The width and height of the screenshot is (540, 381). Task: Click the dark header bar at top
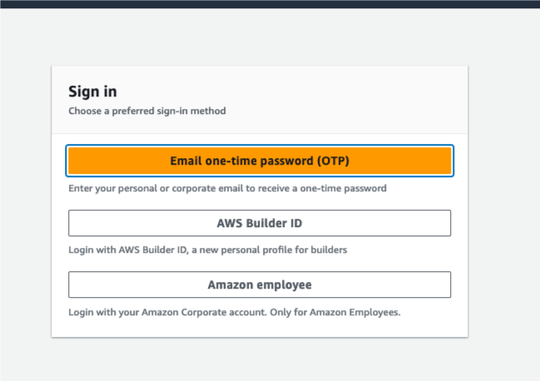click(270, 3)
